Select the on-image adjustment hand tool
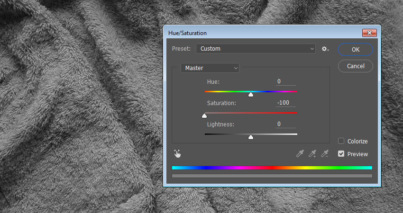This screenshot has width=403, height=213. pyautogui.click(x=178, y=153)
